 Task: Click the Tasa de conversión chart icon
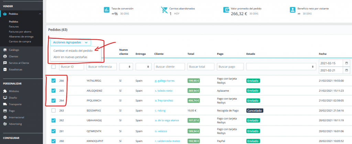107,10
